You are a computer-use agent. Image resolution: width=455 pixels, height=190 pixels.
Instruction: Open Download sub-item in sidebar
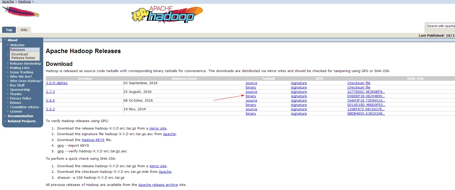pos(20,54)
